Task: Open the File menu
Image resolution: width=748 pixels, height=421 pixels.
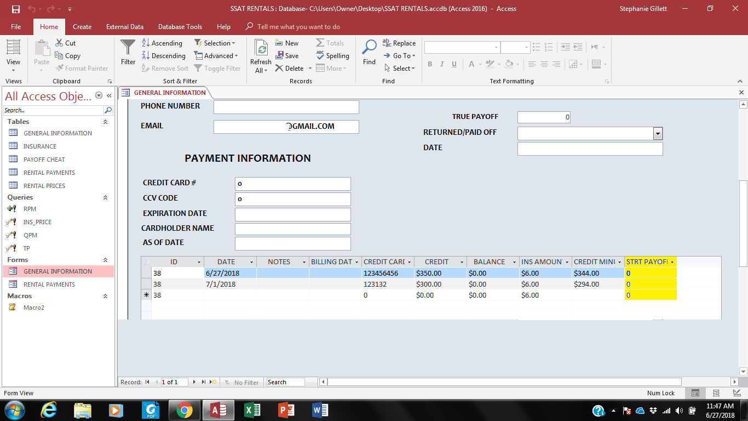Action: pyautogui.click(x=16, y=26)
